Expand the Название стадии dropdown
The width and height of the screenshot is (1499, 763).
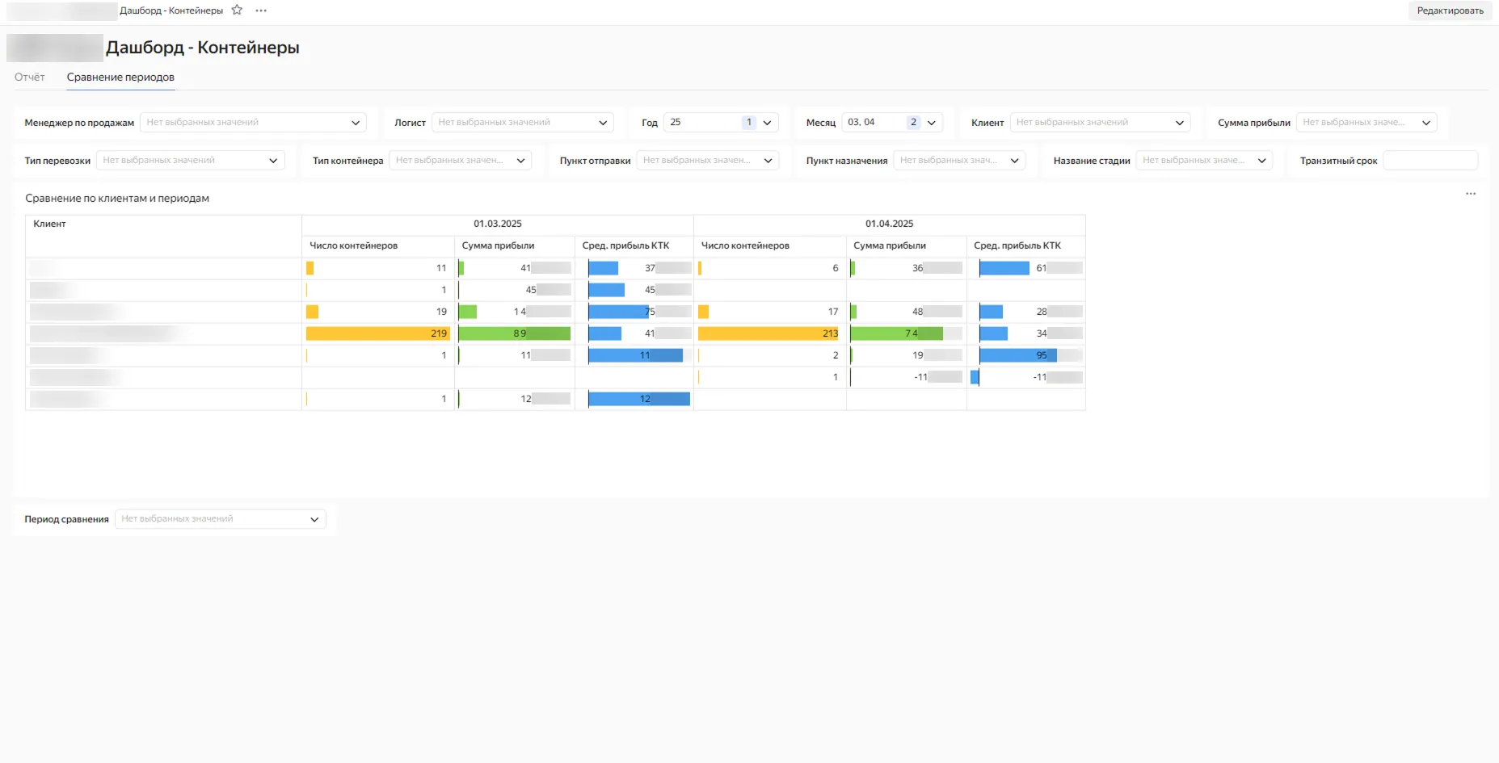coord(1203,161)
